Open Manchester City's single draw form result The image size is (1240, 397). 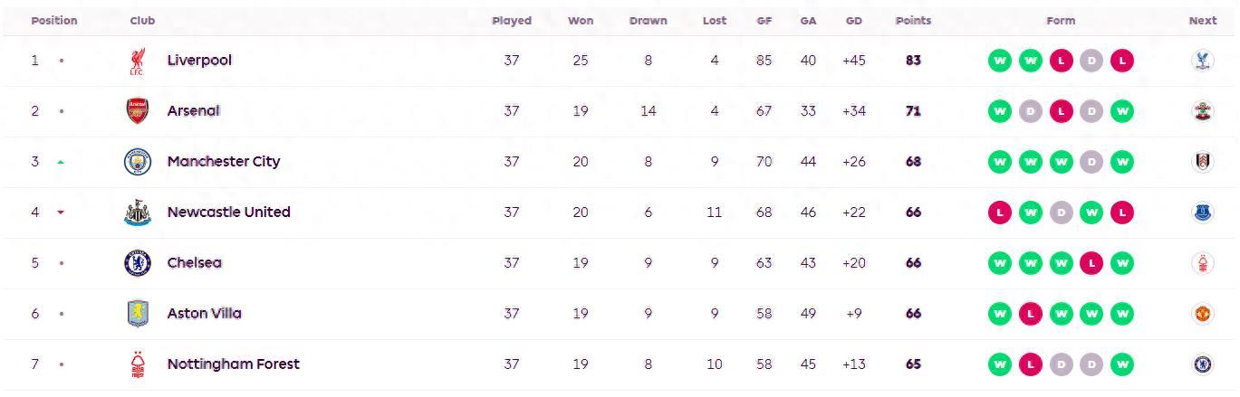(x=1091, y=162)
